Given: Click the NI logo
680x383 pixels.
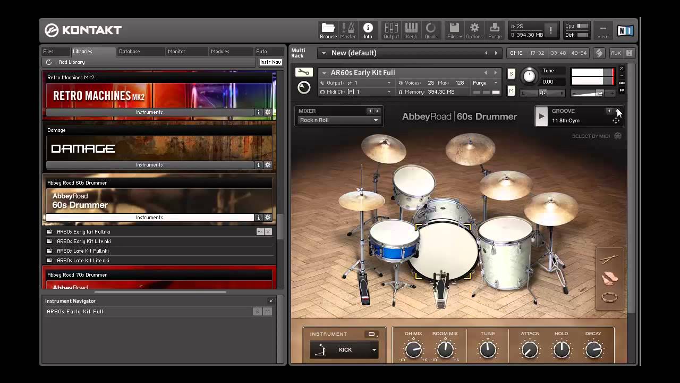Looking at the screenshot, I should 625,30.
